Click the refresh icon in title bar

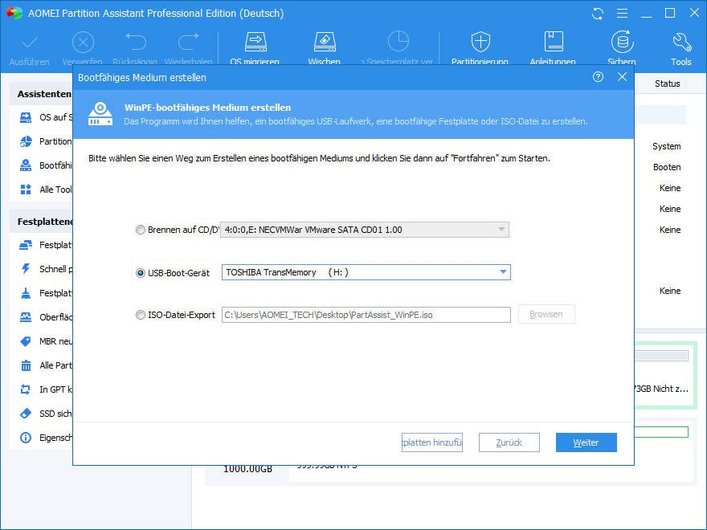tap(598, 14)
